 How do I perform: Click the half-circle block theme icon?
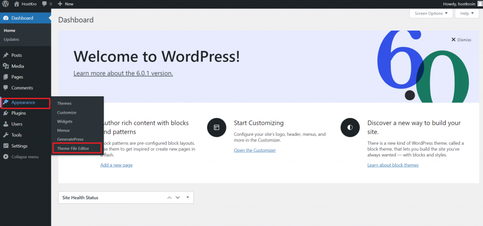350,127
